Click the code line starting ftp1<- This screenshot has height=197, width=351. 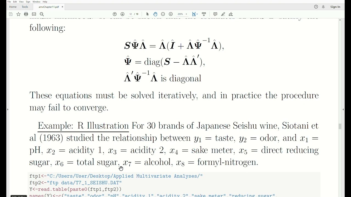click(116, 176)
